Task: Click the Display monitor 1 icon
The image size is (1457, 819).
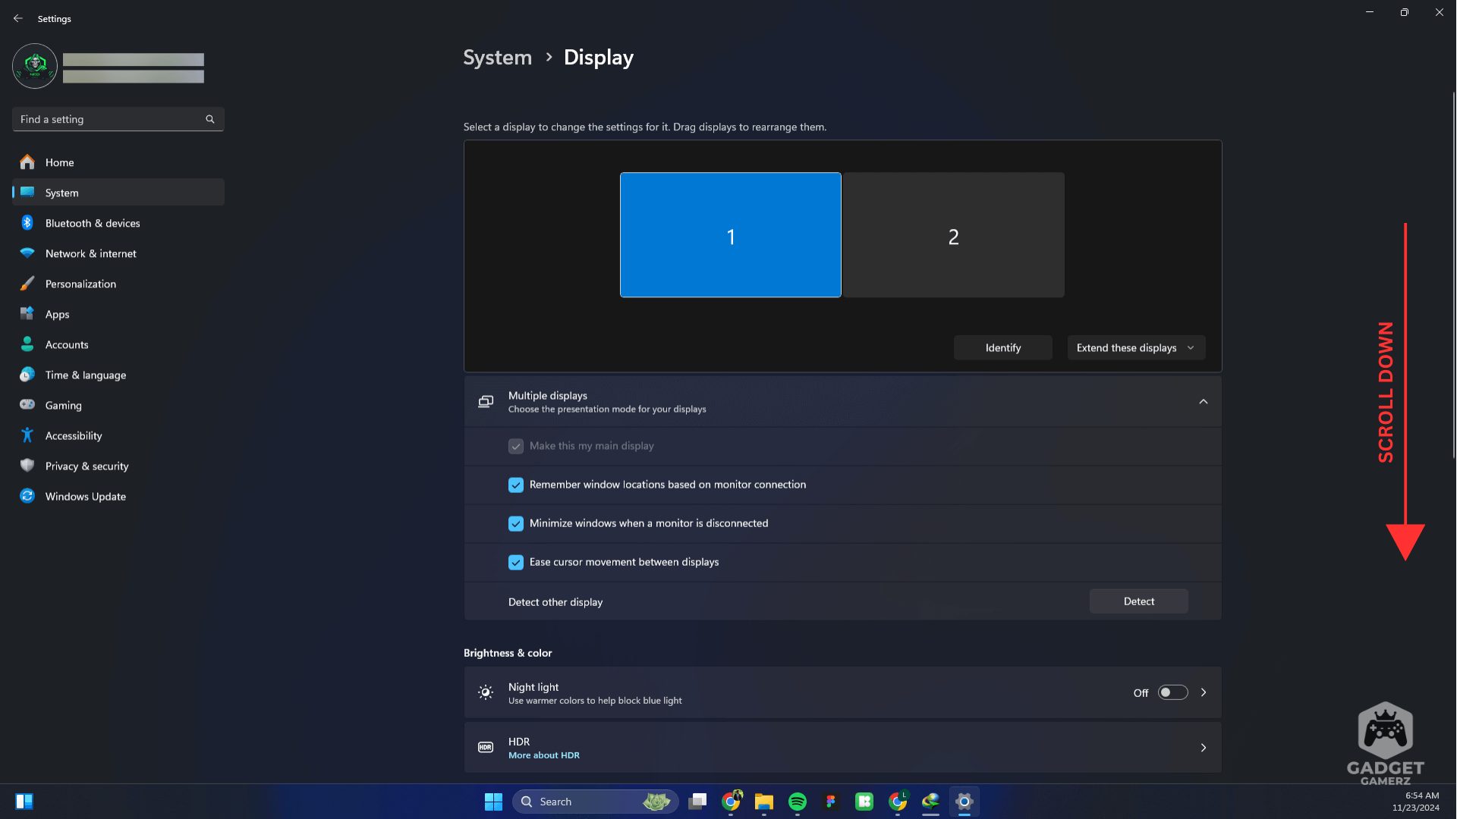Action: pos(731,234)
